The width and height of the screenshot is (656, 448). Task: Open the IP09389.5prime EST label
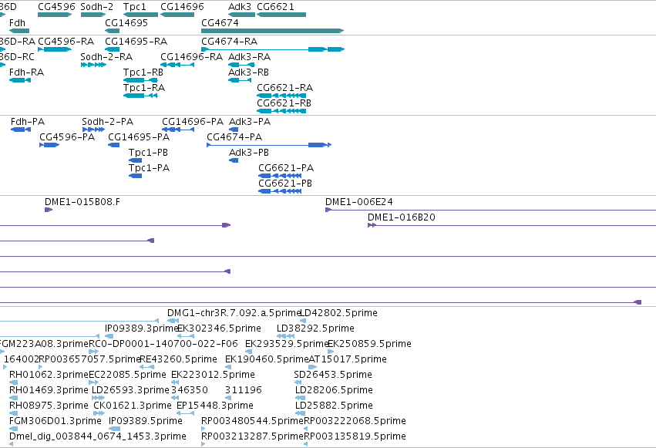pyautogui.click(x=146, y=421)
